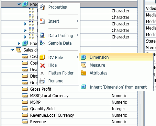The height and width of the screenshot is (126, 156).
Task: Click the Measure stacked rulers icon
Action: pos(83,65)
